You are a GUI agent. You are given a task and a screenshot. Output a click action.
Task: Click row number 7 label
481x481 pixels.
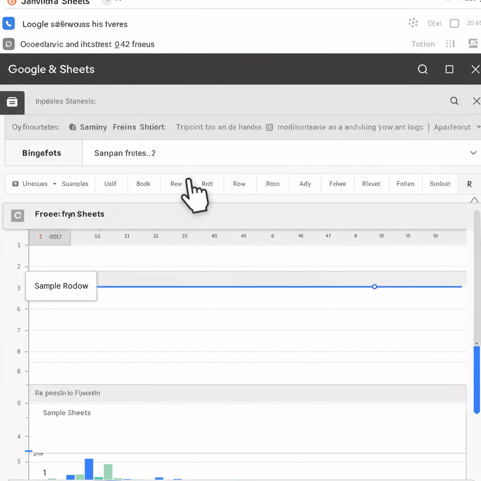click(x=19, y=330)
